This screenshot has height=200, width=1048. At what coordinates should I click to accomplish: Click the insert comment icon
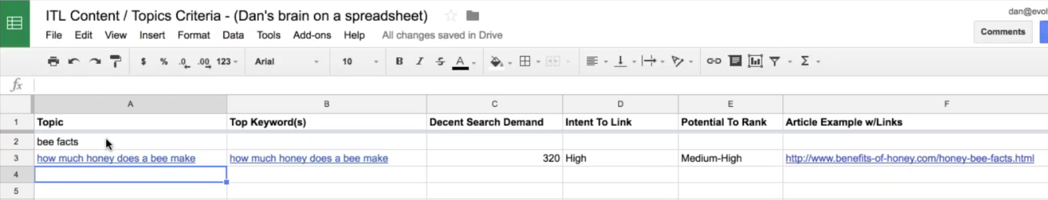click(735, 61)
